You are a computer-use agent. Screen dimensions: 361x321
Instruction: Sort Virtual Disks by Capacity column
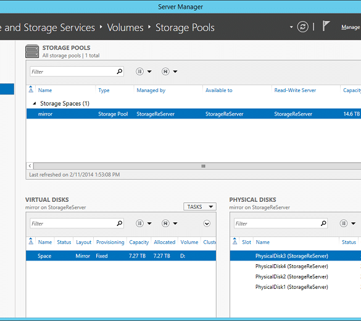[139, 242]
